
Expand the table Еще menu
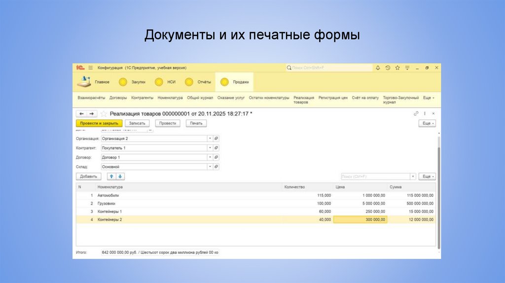[x=427, y=177]
